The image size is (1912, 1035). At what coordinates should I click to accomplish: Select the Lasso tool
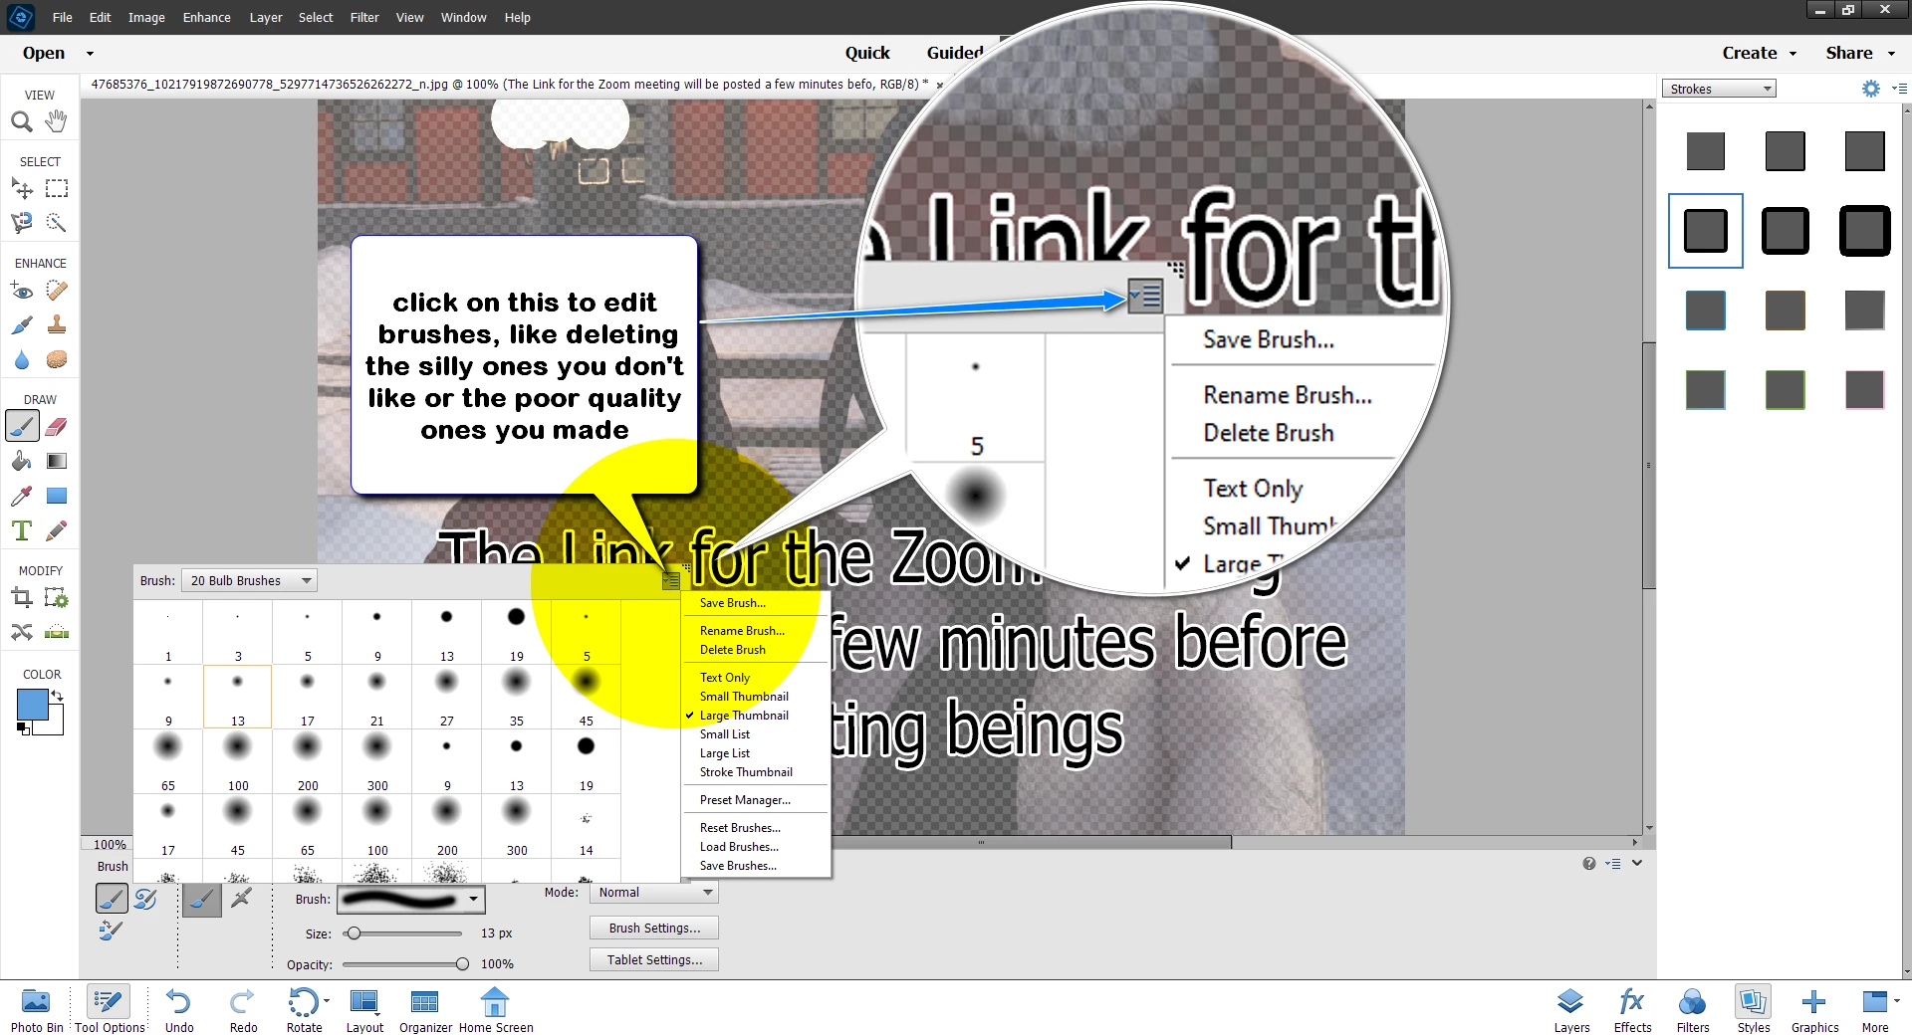tap(22, 223)
